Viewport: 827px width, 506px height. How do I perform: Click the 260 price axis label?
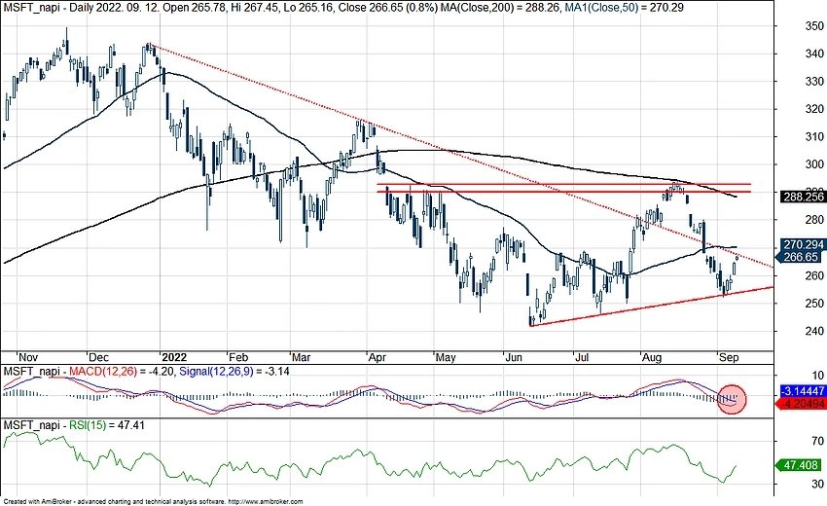tap(813, 275)
